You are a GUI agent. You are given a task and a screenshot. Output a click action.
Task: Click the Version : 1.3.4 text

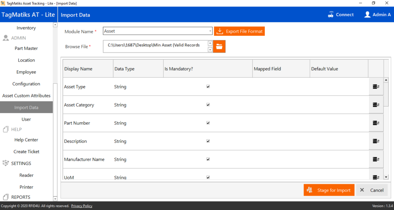click(382, 206)
